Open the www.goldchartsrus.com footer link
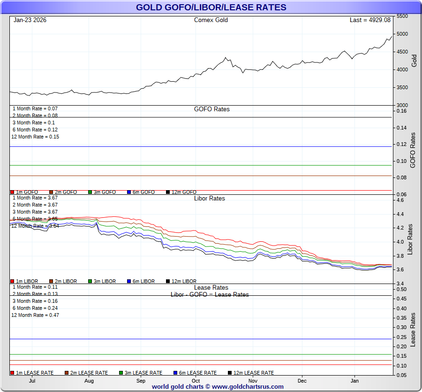Screen dimensions: 422x392 [248, 387]
